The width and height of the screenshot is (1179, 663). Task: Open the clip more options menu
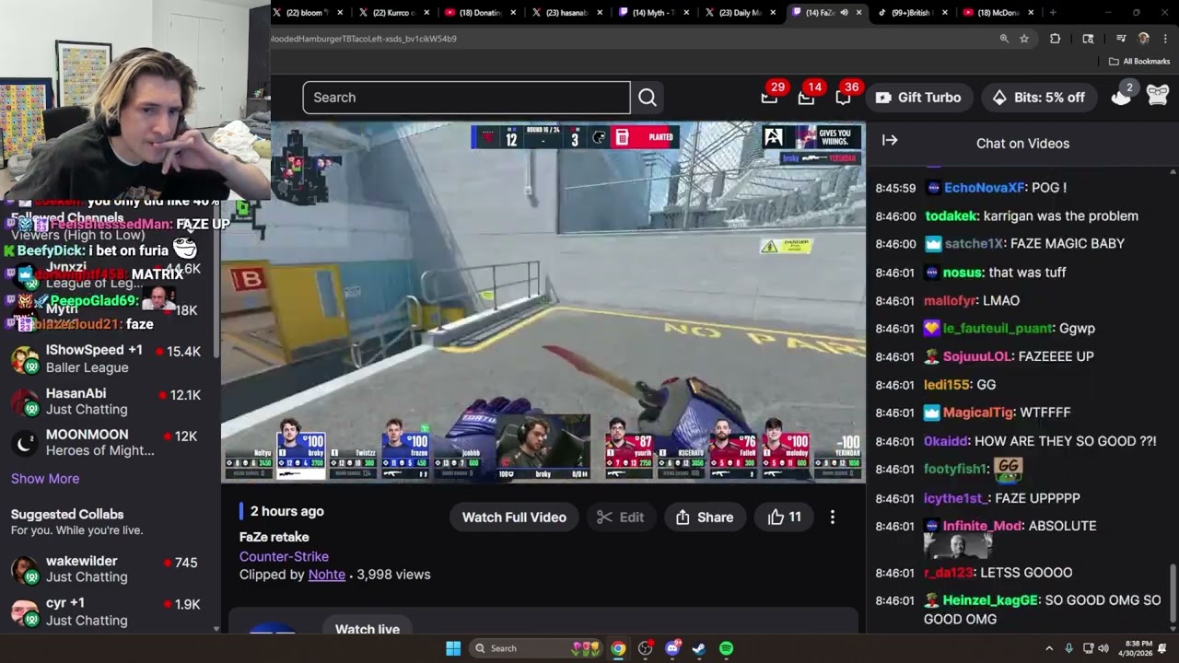point(833,518)
